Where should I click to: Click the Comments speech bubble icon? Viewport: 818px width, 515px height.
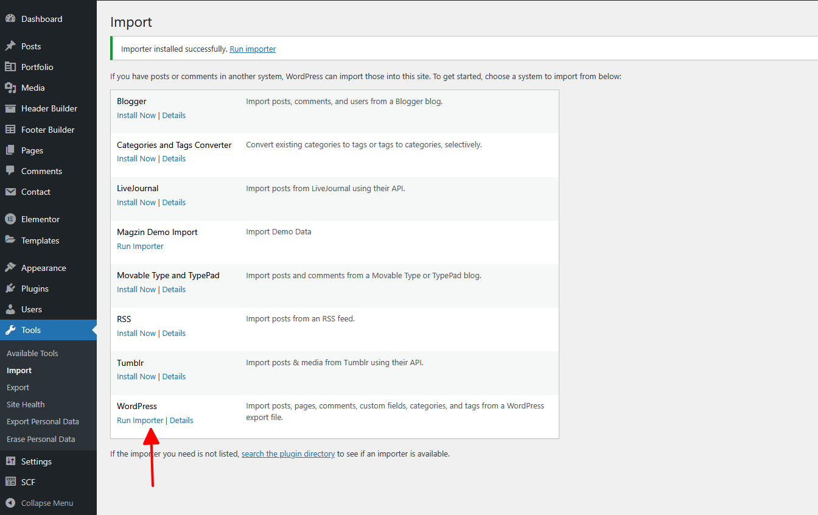[10, 171]
